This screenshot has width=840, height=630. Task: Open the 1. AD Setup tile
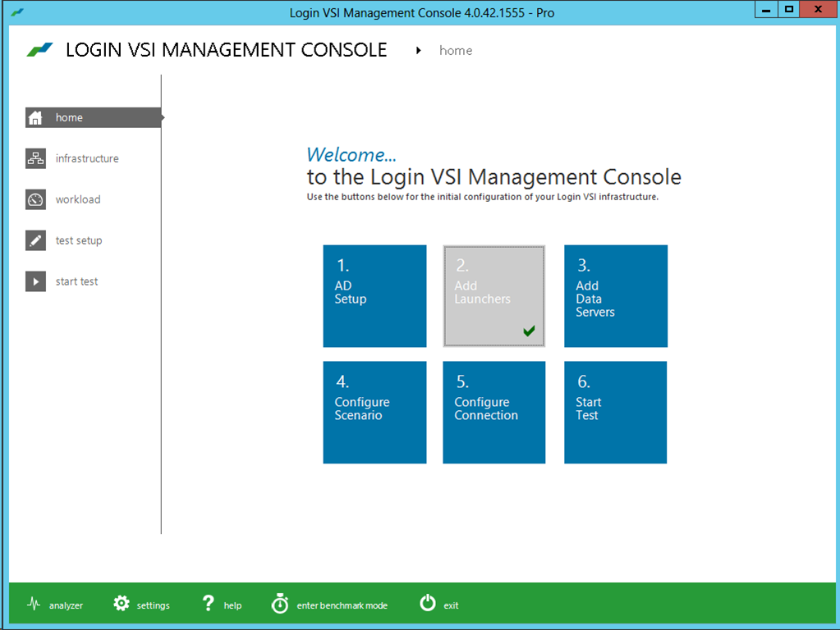(x=374, y=296)
